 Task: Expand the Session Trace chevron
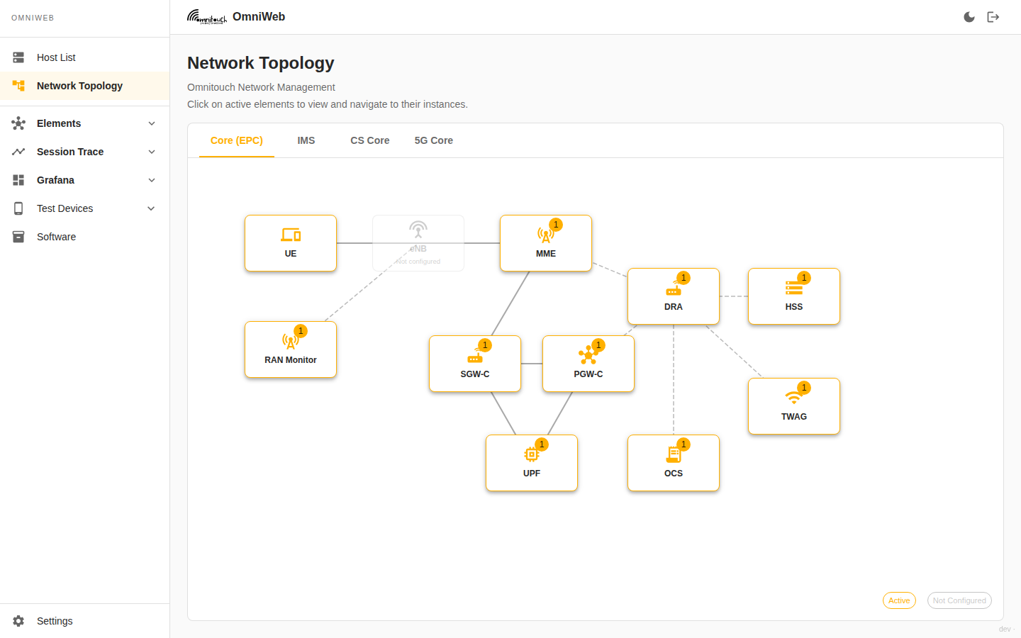pyautogui.click(x=152, y=152)
